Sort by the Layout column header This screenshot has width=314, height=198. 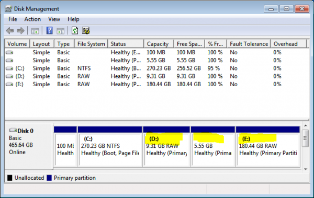click(x=42, y=44)
